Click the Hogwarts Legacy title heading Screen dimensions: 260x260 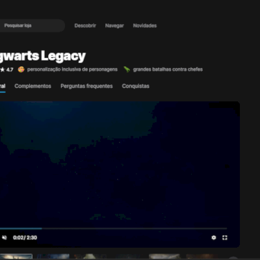click(x=43, y=56)
